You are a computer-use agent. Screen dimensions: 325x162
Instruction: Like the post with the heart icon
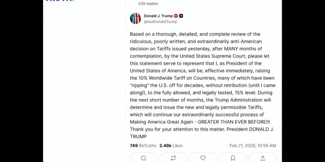point(203,158)
